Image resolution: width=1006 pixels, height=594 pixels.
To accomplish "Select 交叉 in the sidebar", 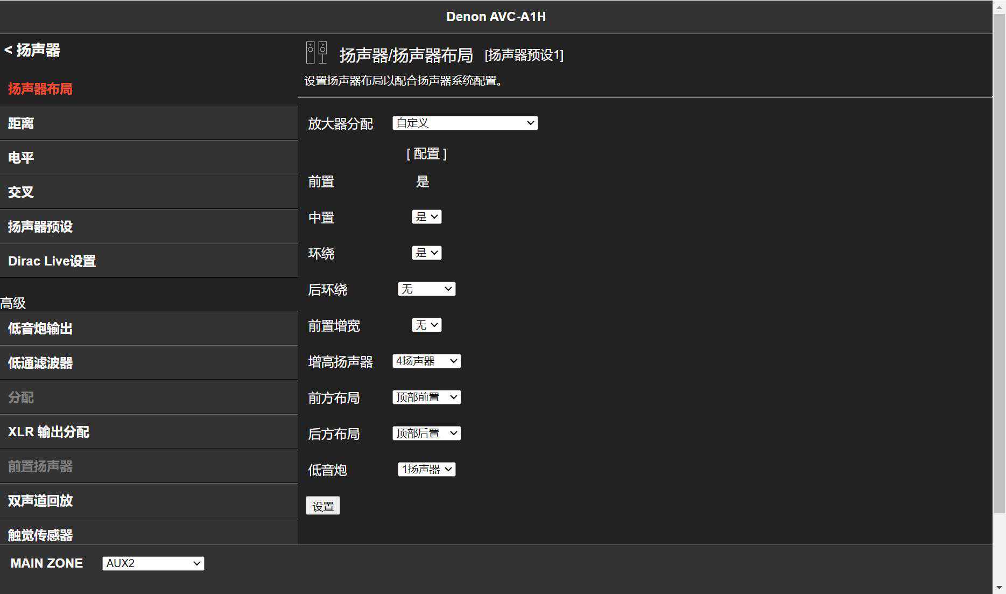I will point(21,192).
